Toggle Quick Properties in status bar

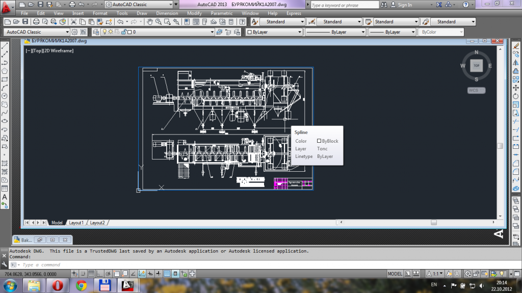[x=175, y=274]
